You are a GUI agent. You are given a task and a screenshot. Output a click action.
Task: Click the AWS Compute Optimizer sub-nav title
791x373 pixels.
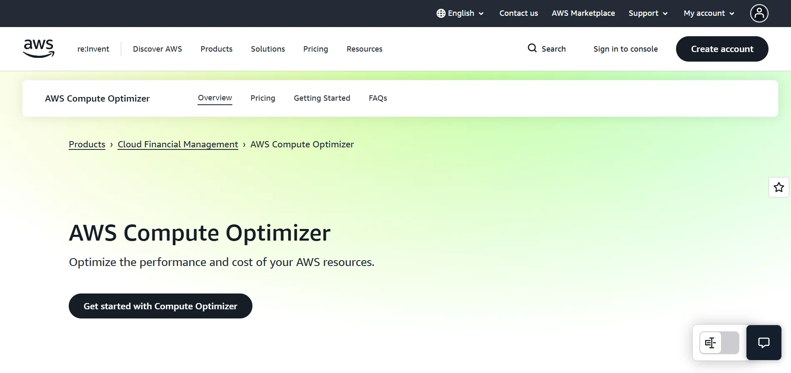pos(97,99)
